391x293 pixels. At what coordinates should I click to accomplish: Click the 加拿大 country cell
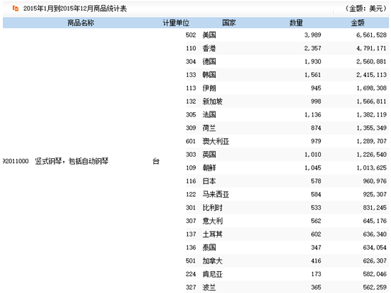[212, 261]
